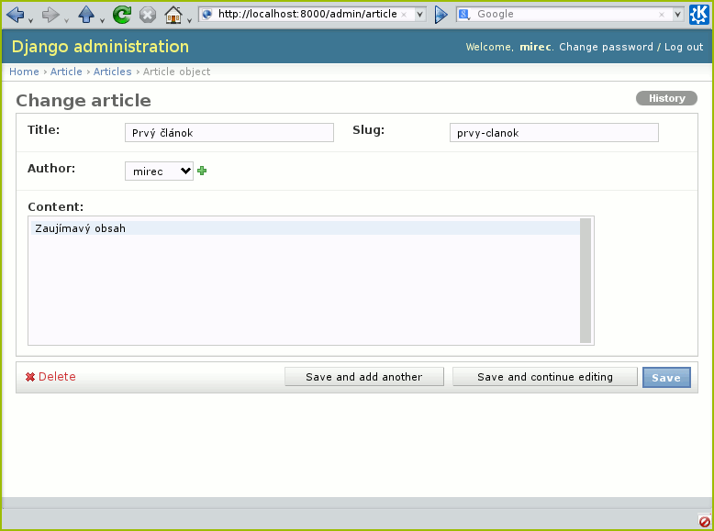Click Save and add another
The width and height of the screenshot is (714, 531).
tap(364, 377)
